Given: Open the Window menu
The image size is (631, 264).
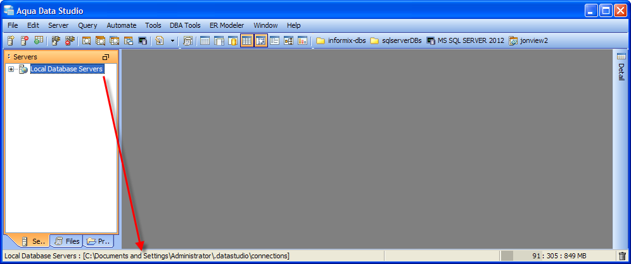Looking at the screenshot, I should pyautogui.click(x=265, y=25).
